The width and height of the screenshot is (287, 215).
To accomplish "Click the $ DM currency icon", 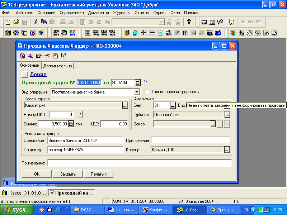I will [72, 33].
